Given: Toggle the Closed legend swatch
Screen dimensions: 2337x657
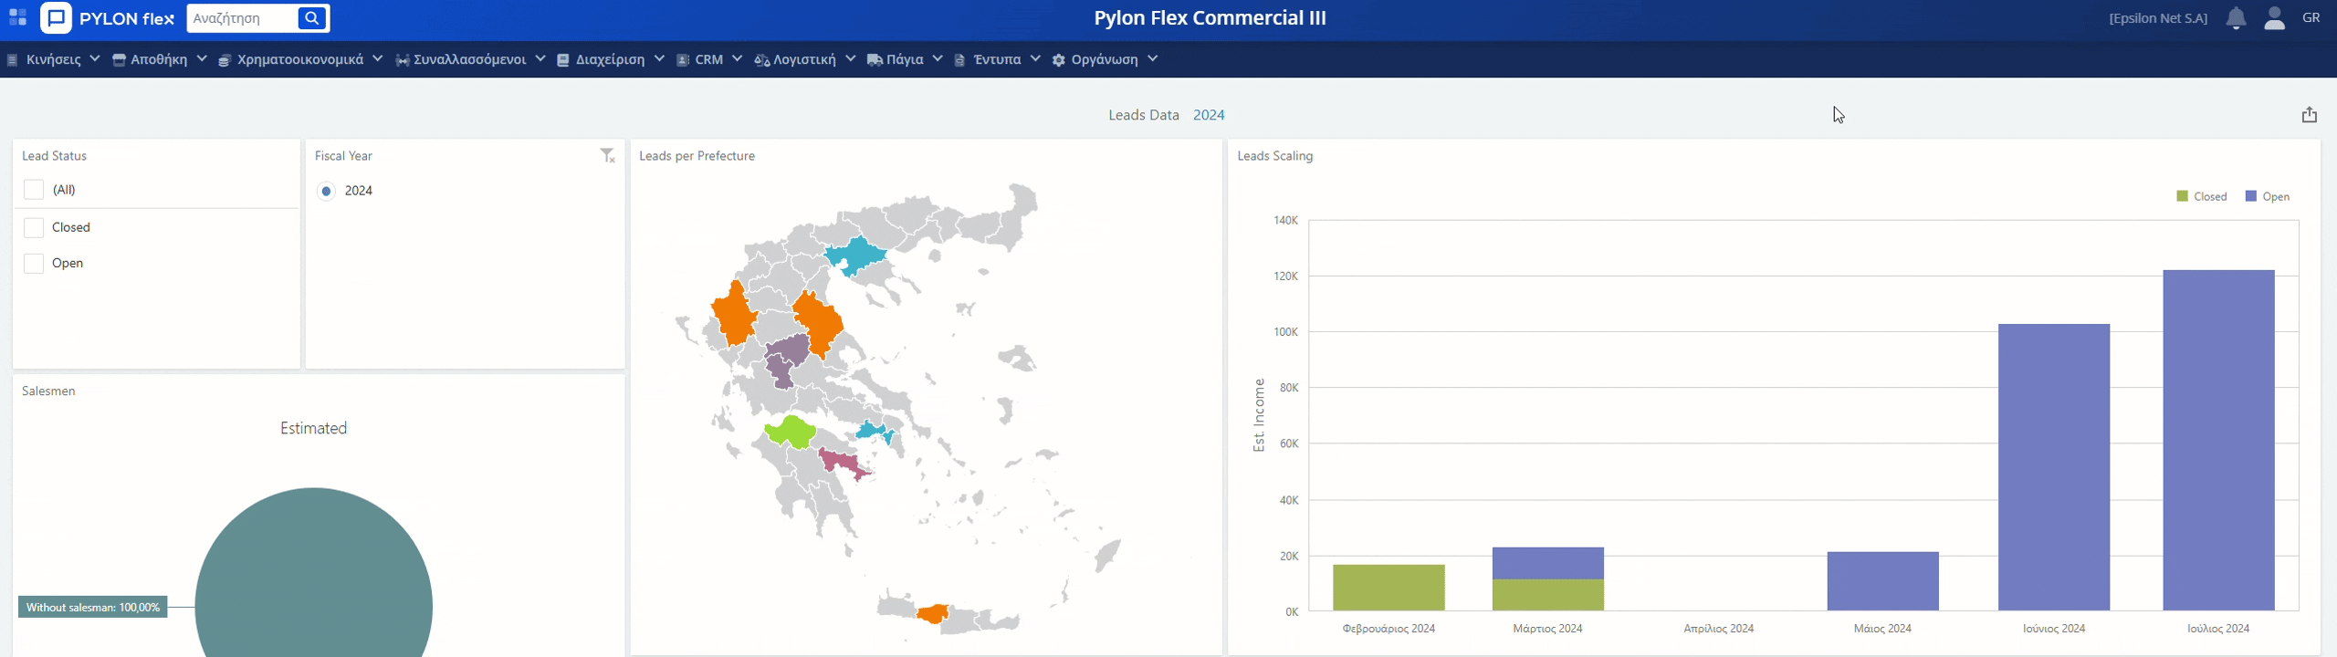Looking at the screenshot, I should (2182, 196).
